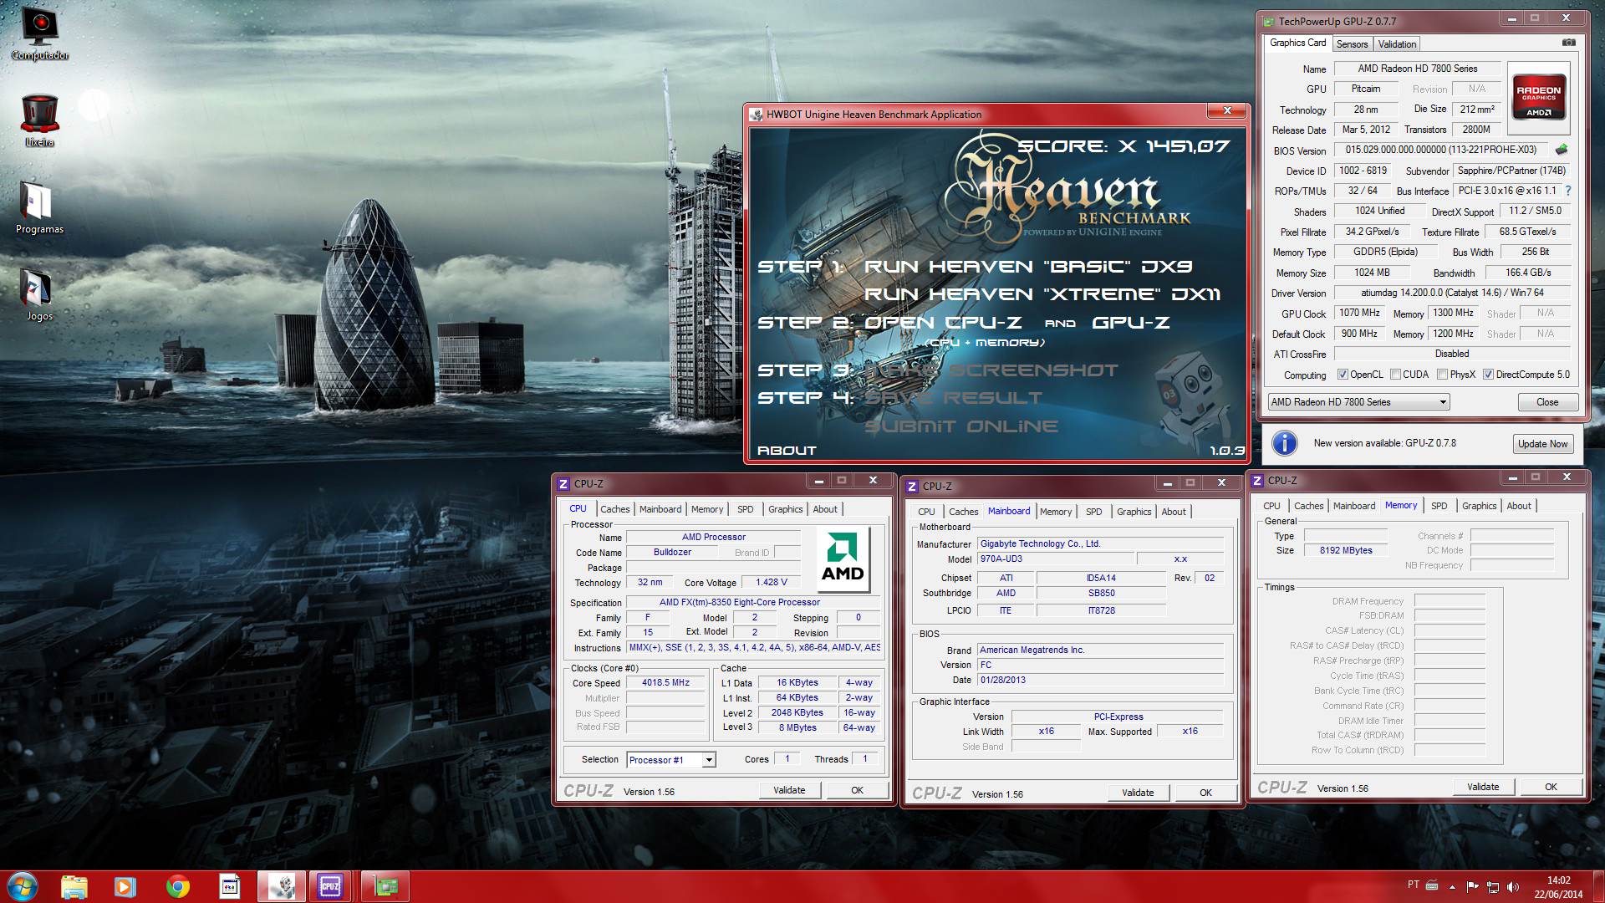
Task: Click OK in the CPU-Z Memory window
Action: [1551, 787]
